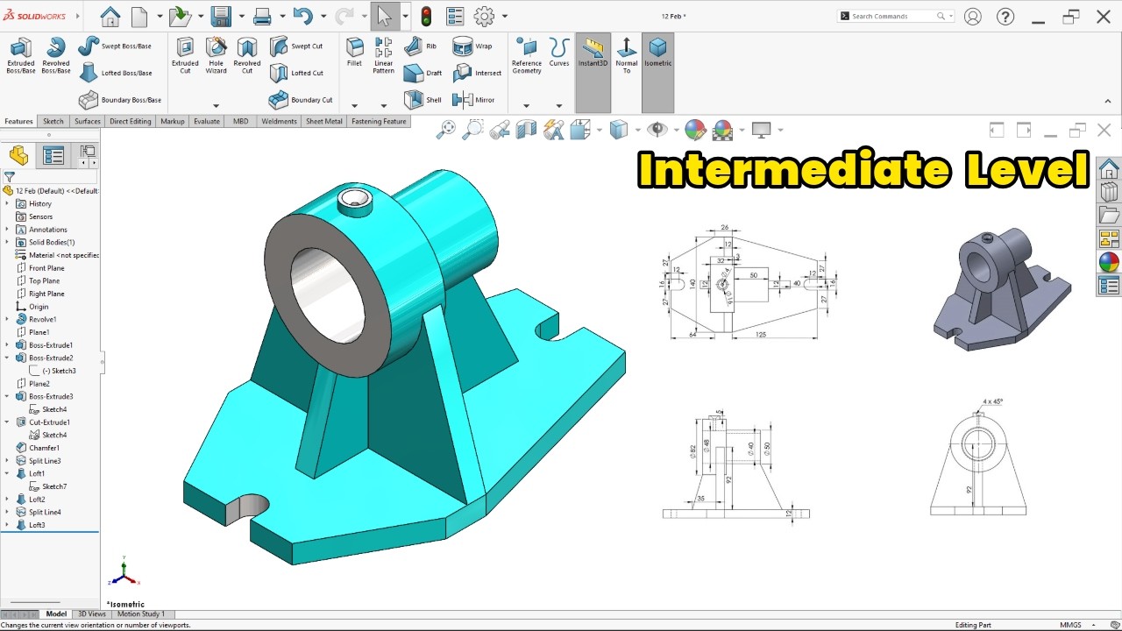This screenshot has width=1122, height=631.
Task: Click the feature tree filter field
Action: [x=51, y=177]
